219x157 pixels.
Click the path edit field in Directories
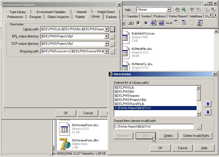(x=154, y=126)
